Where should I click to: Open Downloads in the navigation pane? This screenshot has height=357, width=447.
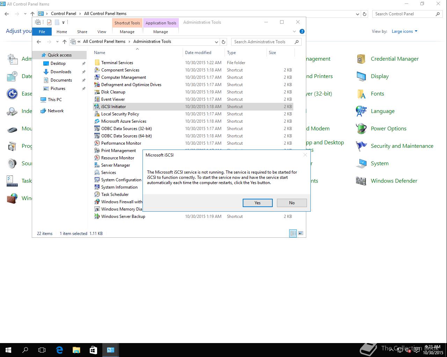pyautogui.click(x=61, y=72)
